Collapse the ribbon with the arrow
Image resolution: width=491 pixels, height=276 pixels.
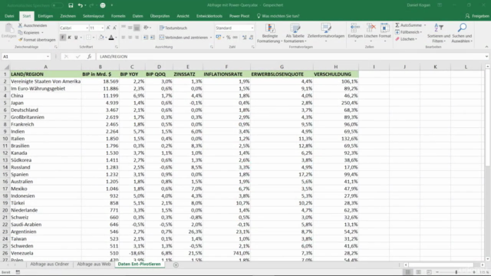pyautogui.click(x=486, y=47)
